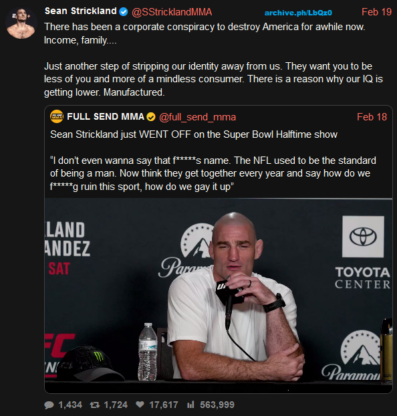Click the Sean Strickland display name
397x416 pixels.
(81, 11)
